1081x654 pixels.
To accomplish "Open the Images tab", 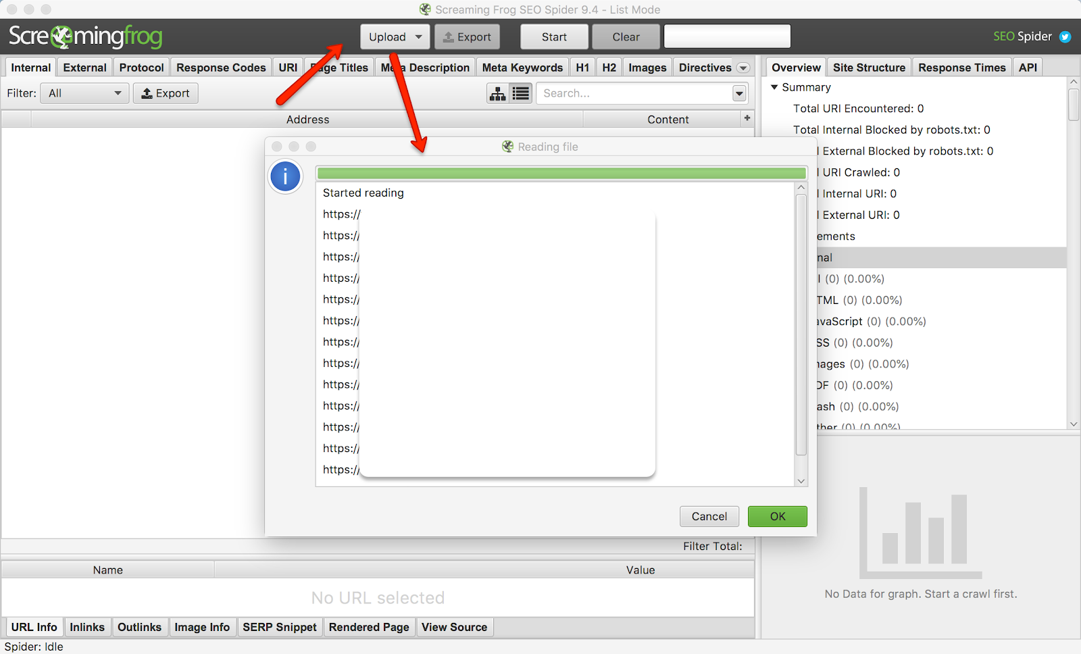I will (647, 68).
